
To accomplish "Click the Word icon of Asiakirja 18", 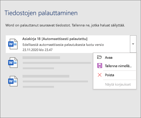I will (x=13, y=44).
